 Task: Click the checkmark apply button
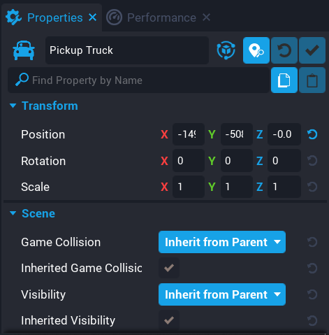point(312,50)
